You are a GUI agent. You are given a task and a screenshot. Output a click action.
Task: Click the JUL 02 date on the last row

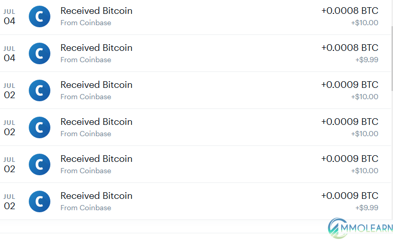pos(10,202)
